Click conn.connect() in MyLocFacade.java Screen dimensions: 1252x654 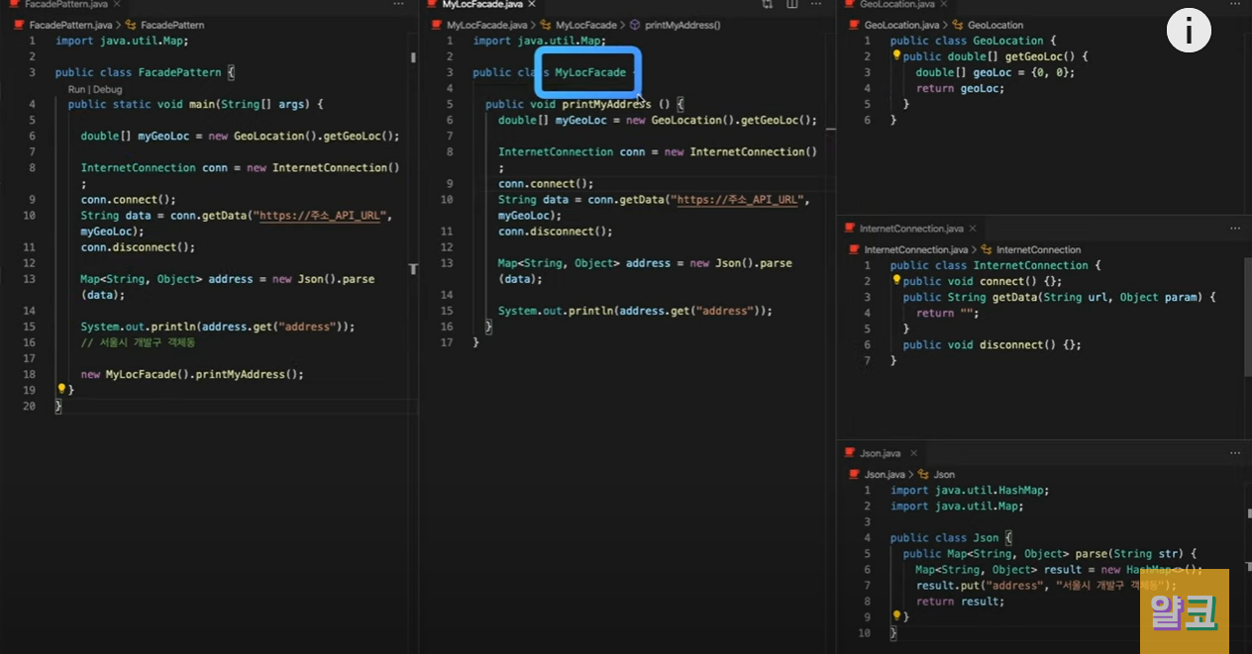[x=546, y=184]
